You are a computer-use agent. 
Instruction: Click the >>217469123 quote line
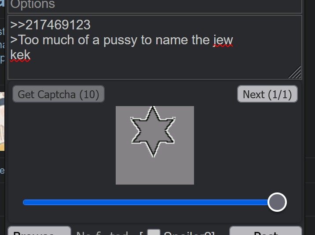click(x=51, y=25)
